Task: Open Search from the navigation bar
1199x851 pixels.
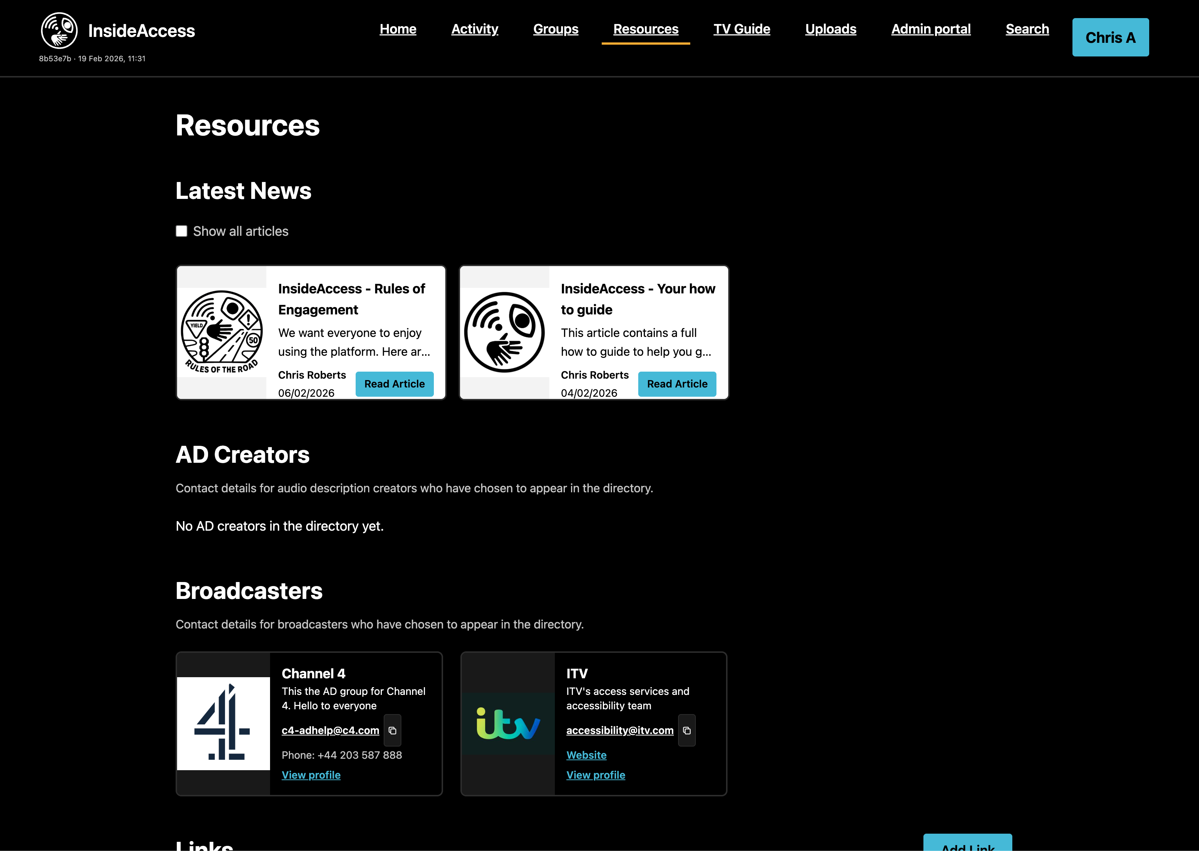Action: 1027,30
